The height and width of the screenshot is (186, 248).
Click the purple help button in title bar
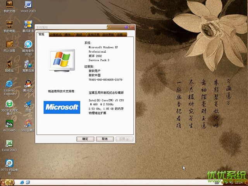click(x=126, y=27)
